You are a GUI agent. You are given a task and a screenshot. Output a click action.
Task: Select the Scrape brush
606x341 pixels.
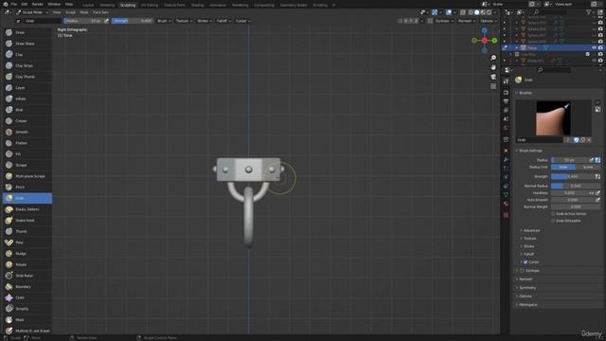click(27, 165)
